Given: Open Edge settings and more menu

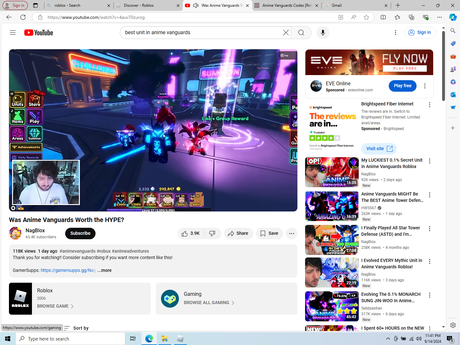Looking at the screenshot, I should (440, 17).
